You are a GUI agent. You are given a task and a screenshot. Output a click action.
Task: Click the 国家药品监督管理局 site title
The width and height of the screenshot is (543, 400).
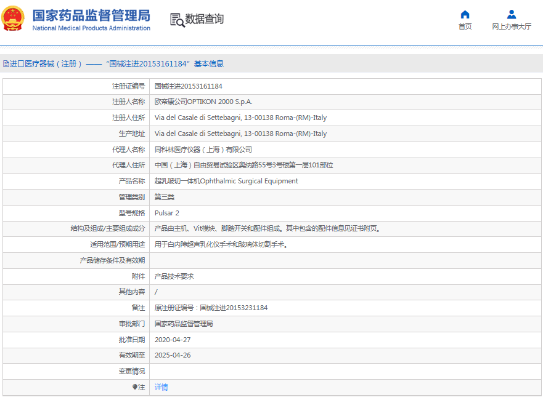click(x=91, y=15)
